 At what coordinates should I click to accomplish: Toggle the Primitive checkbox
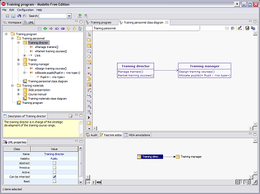point(55,168)
